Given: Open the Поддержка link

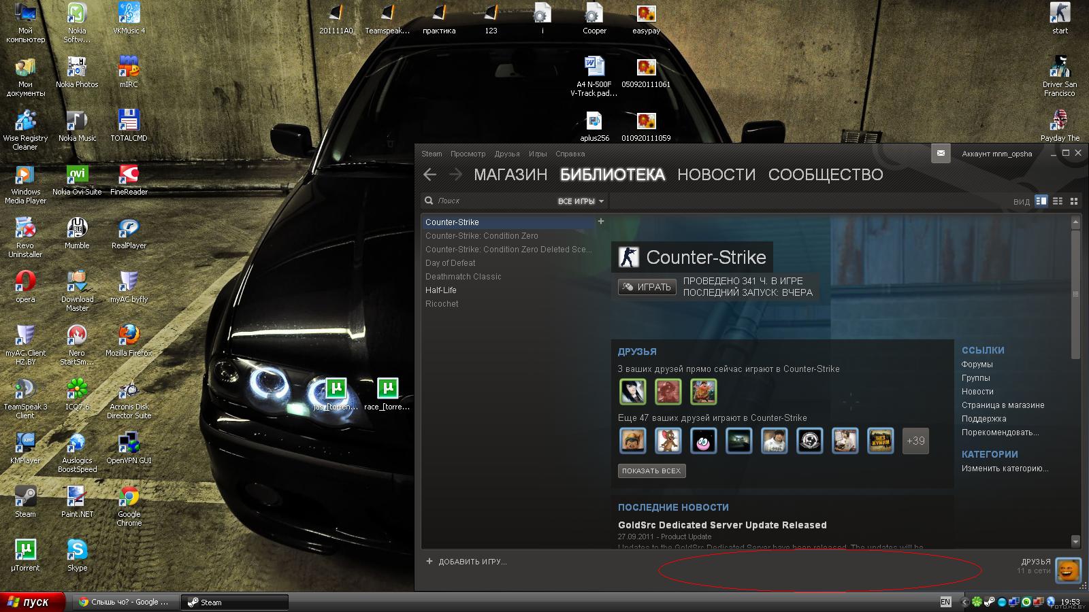Looking at the screenshot, I should tap(984, 419).
